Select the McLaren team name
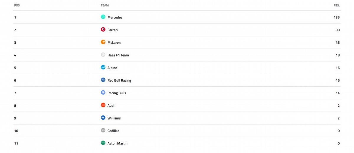This screenshot has height=153, width=354. point(114,43)
